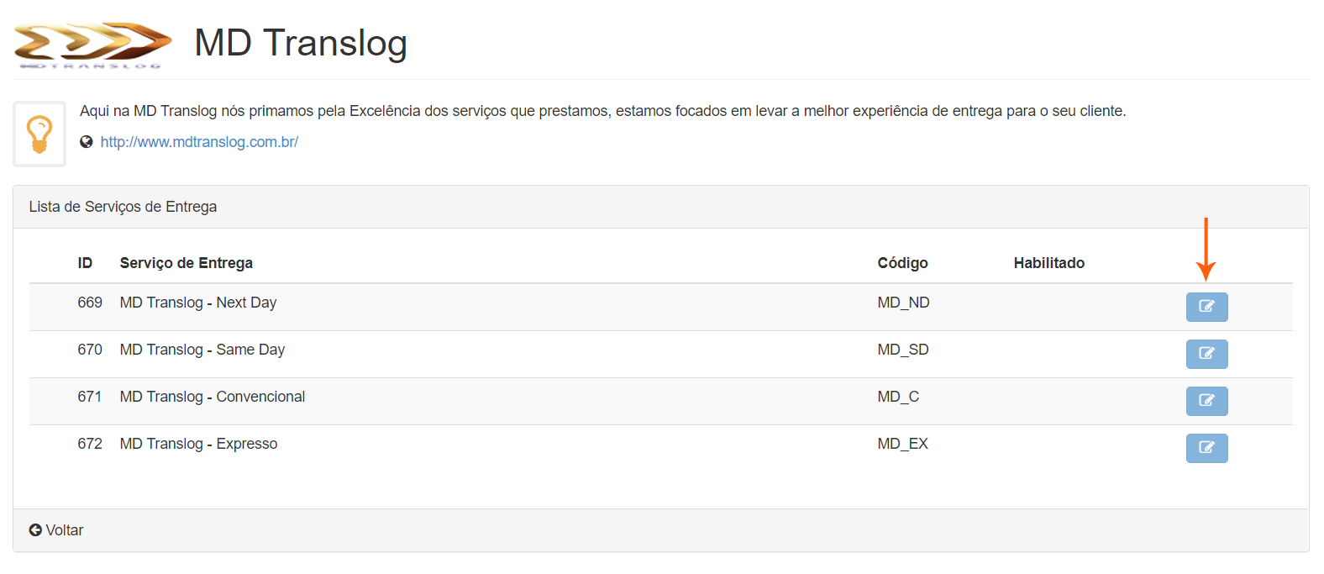Click the MD_C code cell
This screenshot has height=574, width=1324.
tap(898, 397)
